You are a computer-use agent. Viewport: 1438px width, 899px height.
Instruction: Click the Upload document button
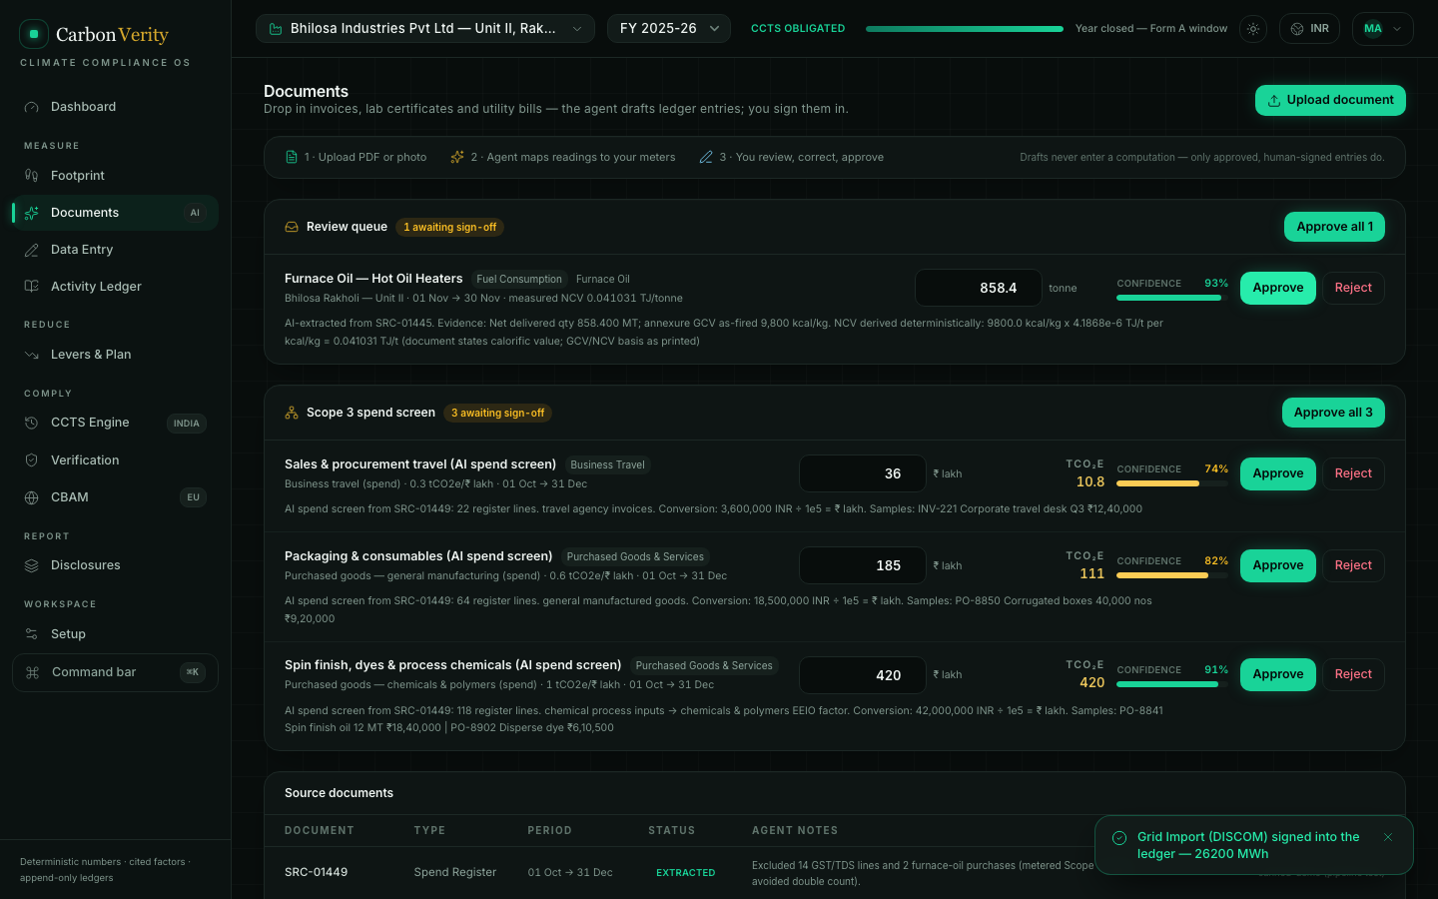click(1330, 100)
